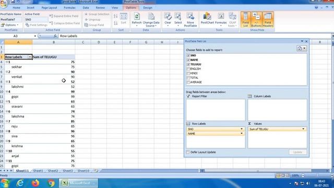Click Group Selection

(97, 14)
